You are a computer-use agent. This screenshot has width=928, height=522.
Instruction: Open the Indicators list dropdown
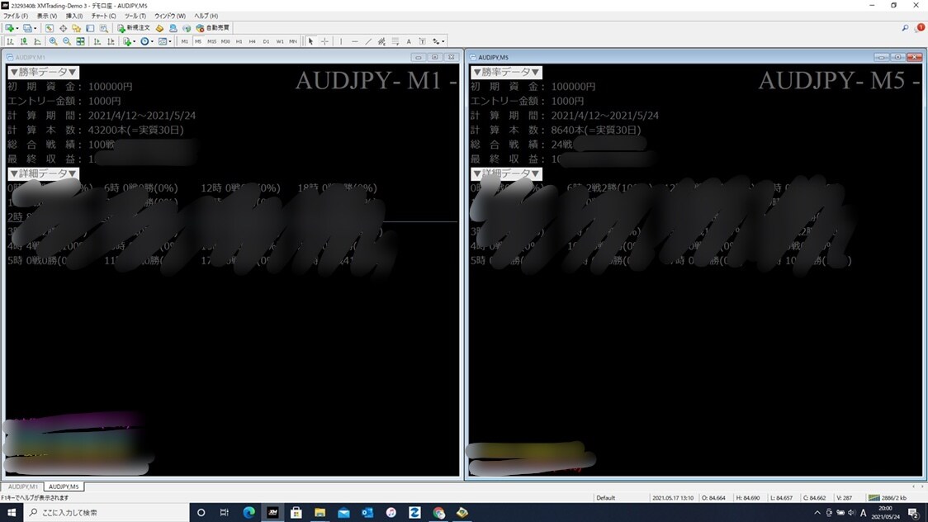129,41
